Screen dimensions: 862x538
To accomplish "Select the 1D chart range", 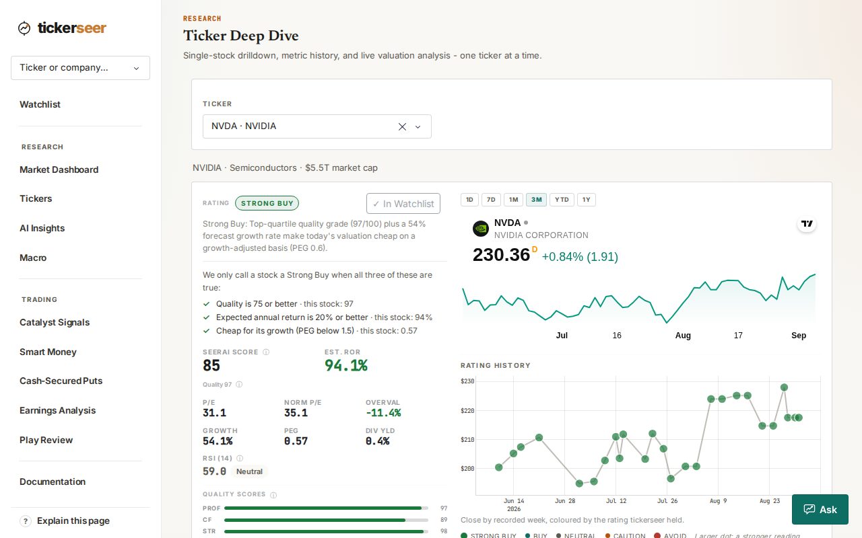I will tap(469, 200).
